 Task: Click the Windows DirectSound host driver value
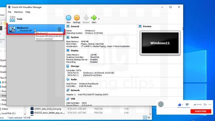click(89, 84)
